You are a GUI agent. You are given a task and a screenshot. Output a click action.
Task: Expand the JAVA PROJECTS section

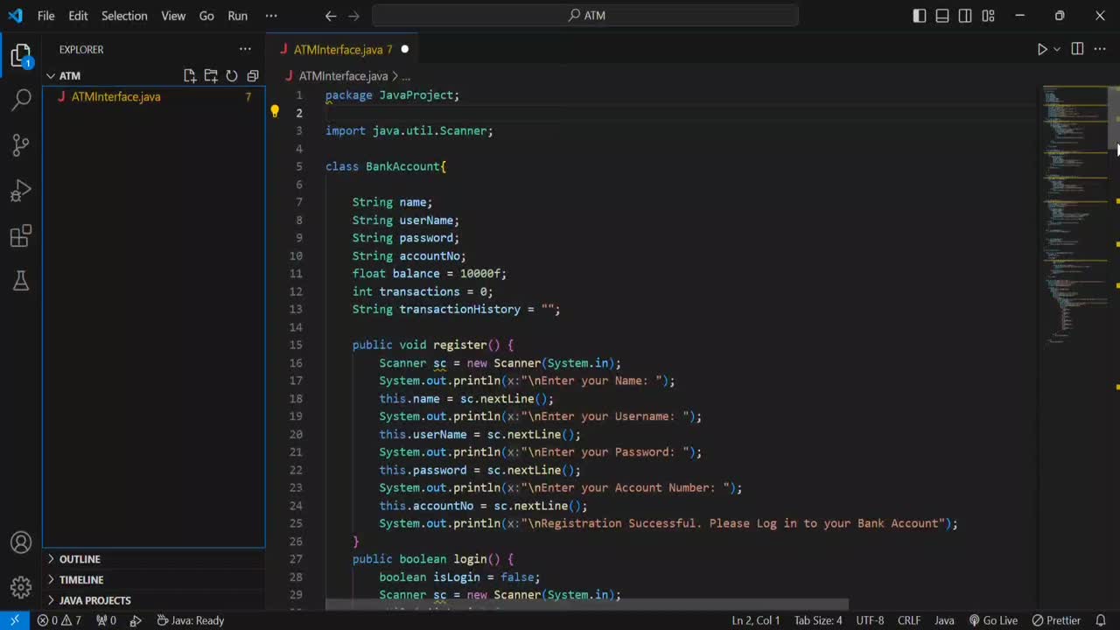coord(94,600)
